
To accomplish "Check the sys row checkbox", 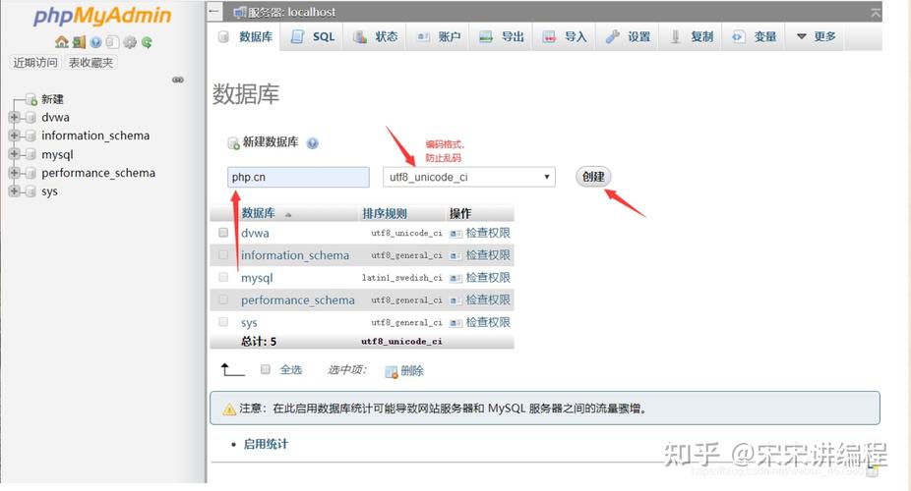I will pos(223,322).
